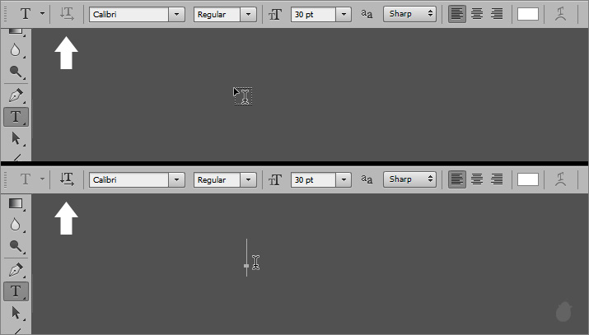Screen dimensions: 589x335
Task: Select the Blur tool in upper toolbox
Action: pos(16,49)
